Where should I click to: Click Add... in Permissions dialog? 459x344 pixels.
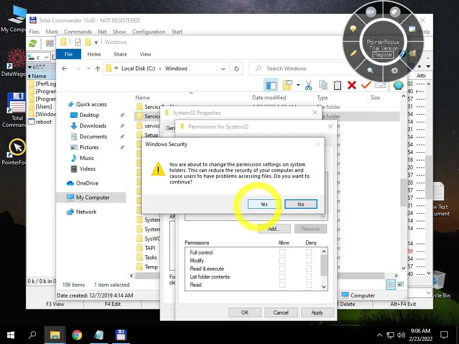click(274, 229)
